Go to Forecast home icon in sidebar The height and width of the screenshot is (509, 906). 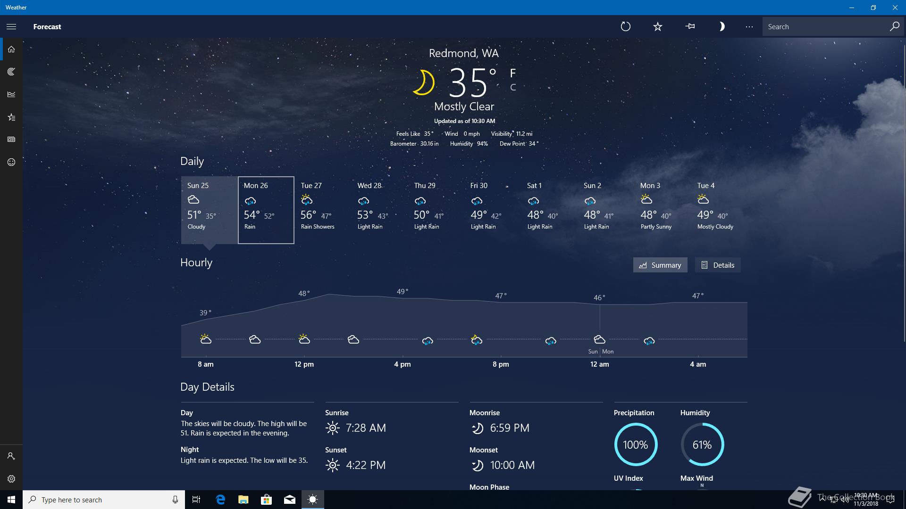coord(11,49)
